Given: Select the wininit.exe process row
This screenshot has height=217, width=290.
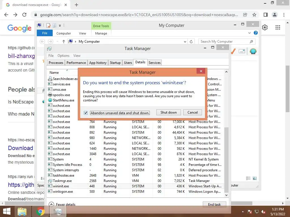Looking at the screenshot, I should [135, 186].
